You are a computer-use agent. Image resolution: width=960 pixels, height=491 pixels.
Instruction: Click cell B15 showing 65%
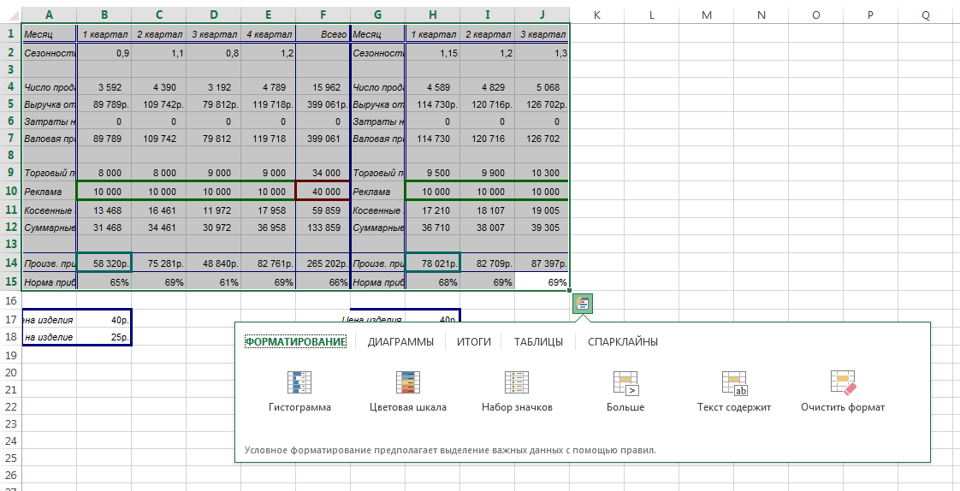pyautogui.click(x=104, y=282)
